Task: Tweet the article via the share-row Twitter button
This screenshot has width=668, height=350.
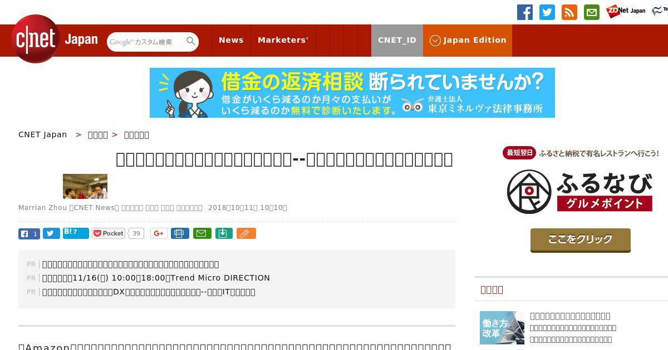Action: [51, 234]
